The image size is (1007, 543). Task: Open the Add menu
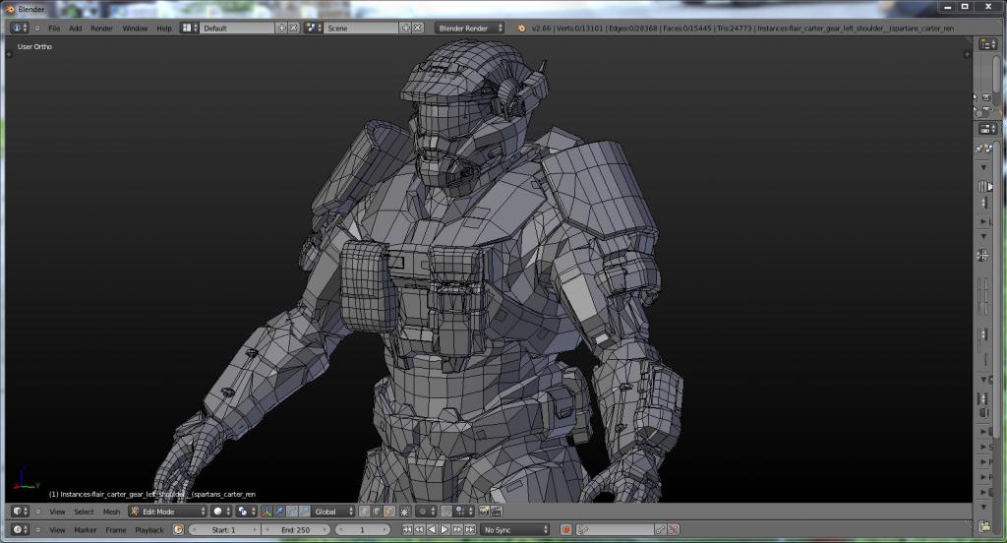click(x=75, y=29)
